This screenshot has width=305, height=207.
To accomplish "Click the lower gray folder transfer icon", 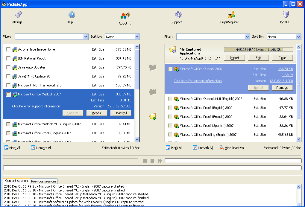I will point(153,92).
